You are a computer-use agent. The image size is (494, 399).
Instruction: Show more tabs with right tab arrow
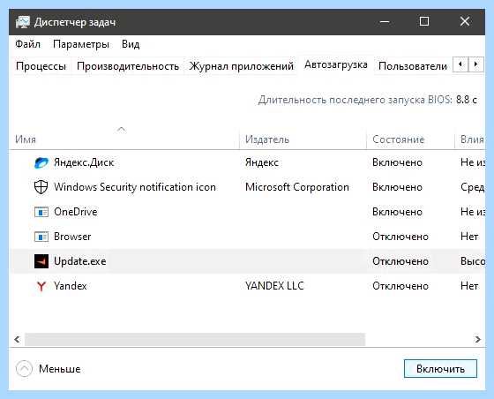tap(476, 64)
